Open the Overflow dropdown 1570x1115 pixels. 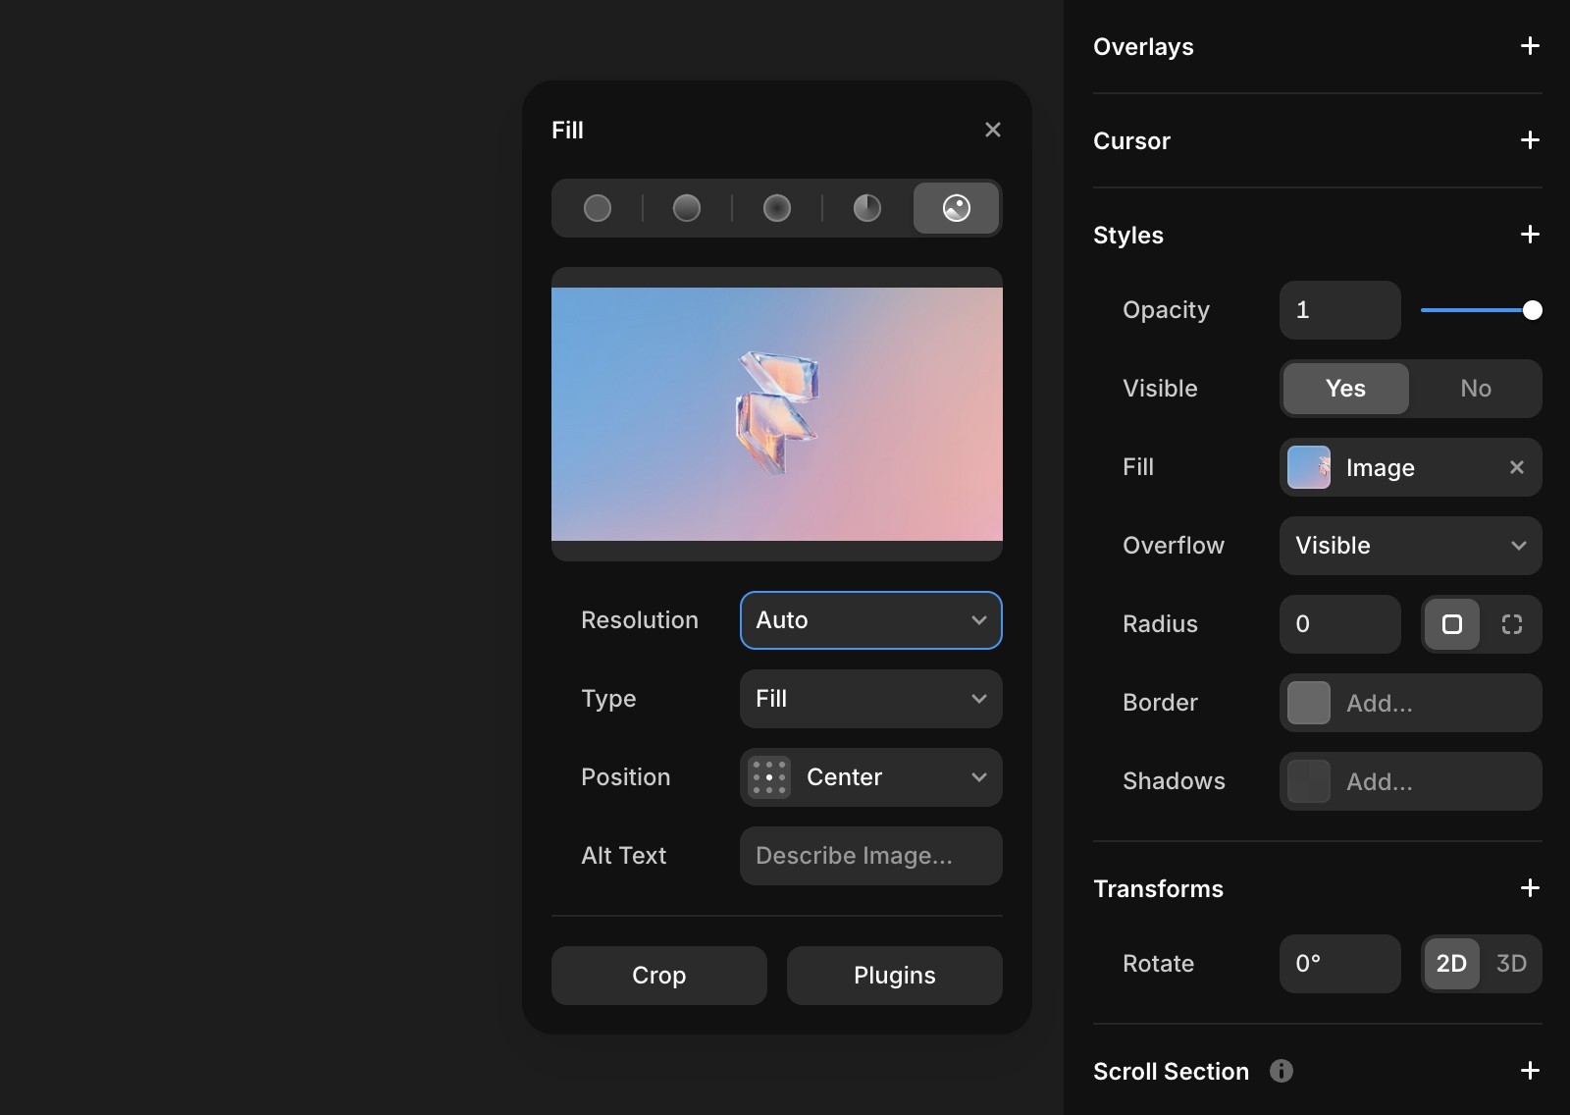pos(1410,546)
